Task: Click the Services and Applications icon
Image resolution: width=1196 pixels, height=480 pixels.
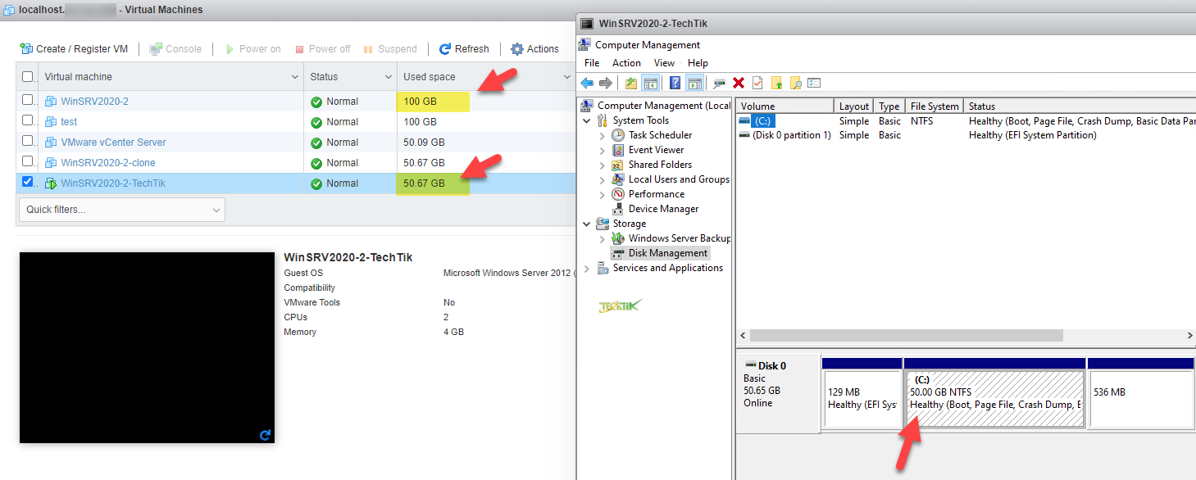Action: coord(603,268)
